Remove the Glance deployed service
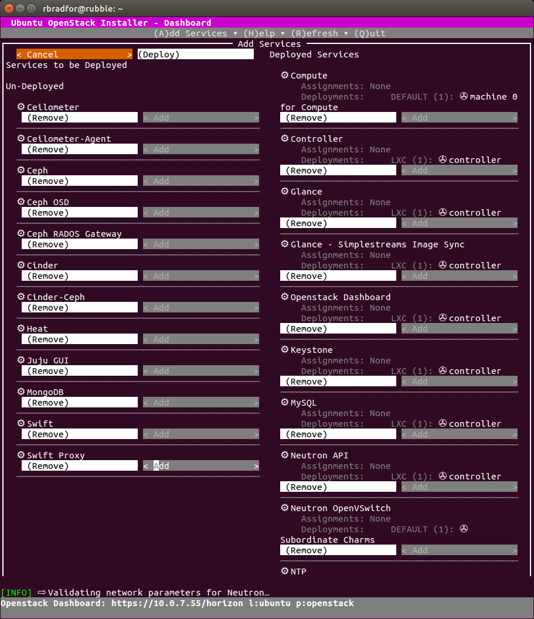The image size is (534, 619). tap(338, 223)
